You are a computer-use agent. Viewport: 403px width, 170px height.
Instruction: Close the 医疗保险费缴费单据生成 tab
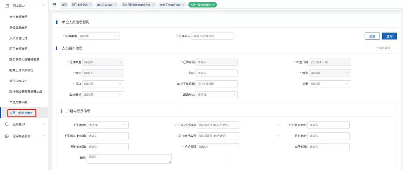click(153, 5)
